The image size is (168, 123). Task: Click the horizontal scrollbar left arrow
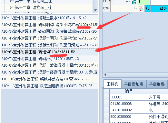[105, 74]
